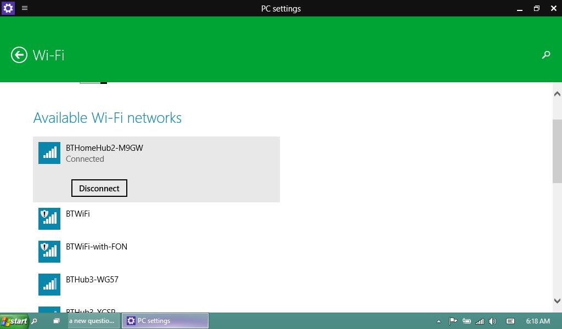Viewport: 562px width, 329px height.
Task: Go back using the Wi-Fi back arrow
Action: click(x=19, y=55)
